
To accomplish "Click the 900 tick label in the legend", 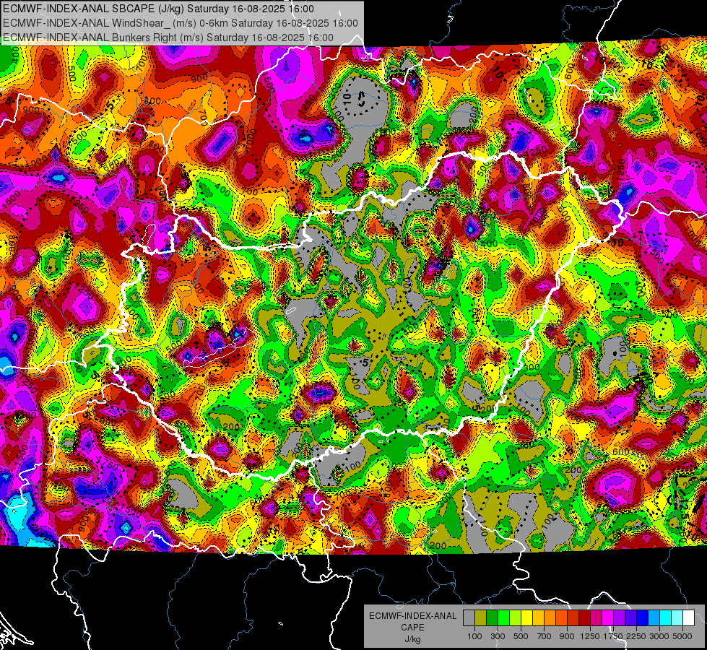I will 567,636.
